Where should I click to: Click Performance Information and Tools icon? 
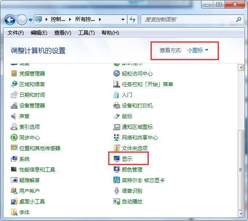coord(14,169)
